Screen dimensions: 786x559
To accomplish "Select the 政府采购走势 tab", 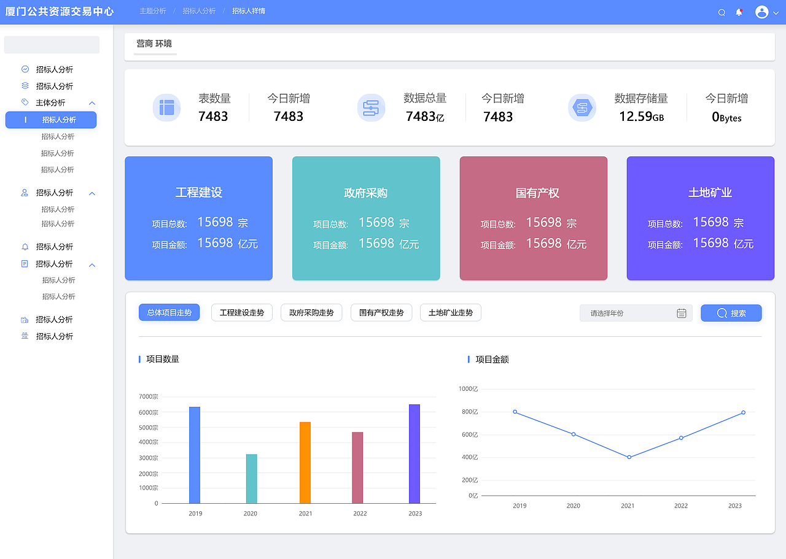I will 311,312.
